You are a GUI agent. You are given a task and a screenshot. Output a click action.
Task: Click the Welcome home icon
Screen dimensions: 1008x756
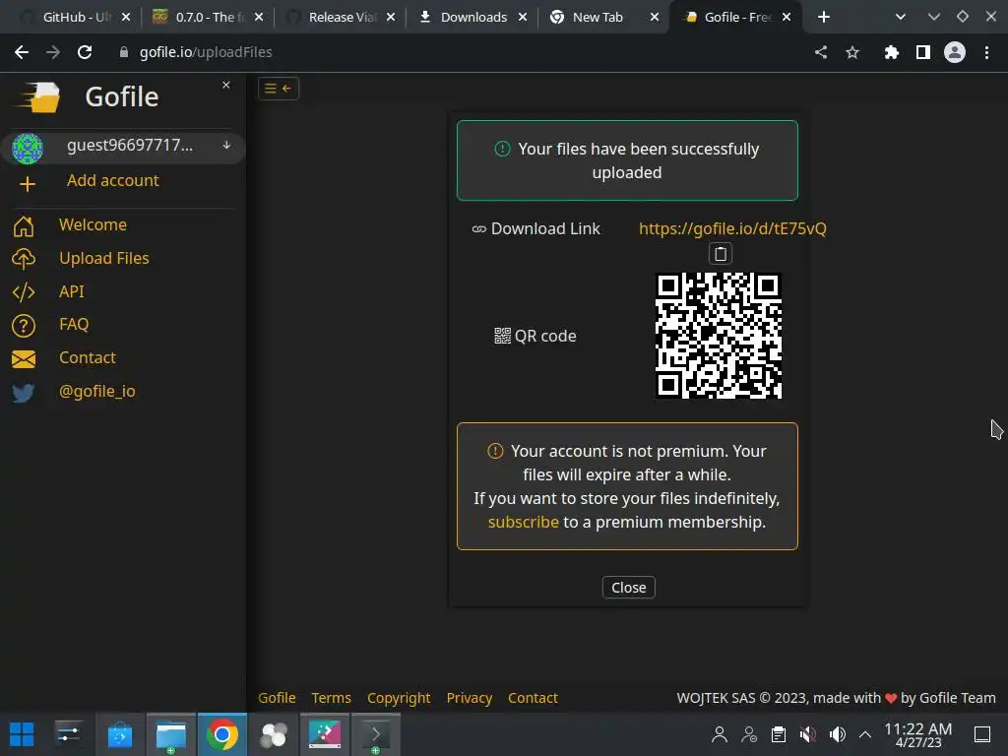24,225
